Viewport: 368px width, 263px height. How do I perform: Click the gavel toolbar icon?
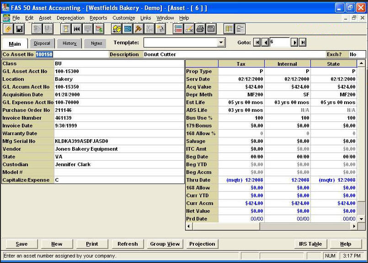point(139,29)
